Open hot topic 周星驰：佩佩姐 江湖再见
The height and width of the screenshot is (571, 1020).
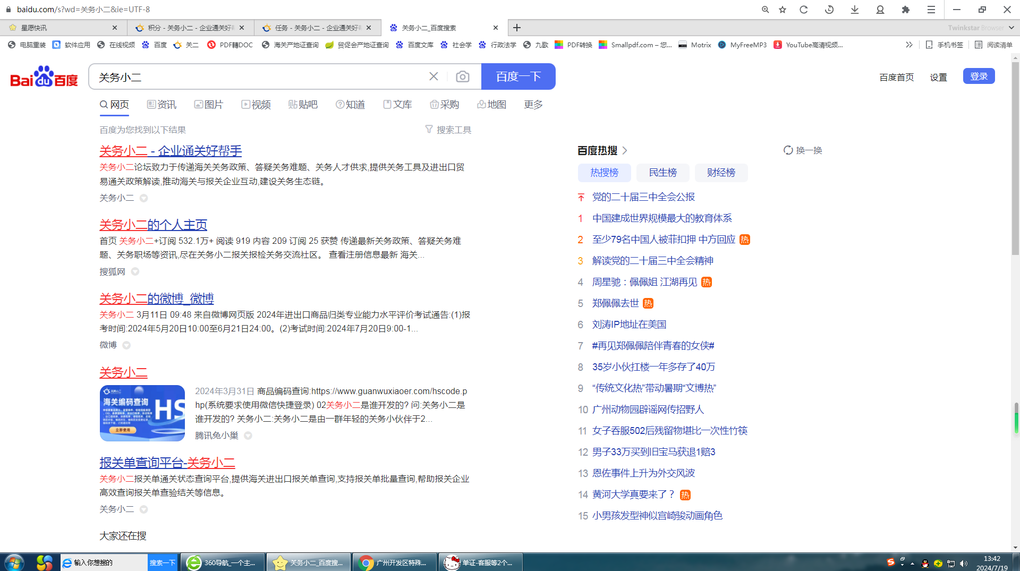click(644, 282)
